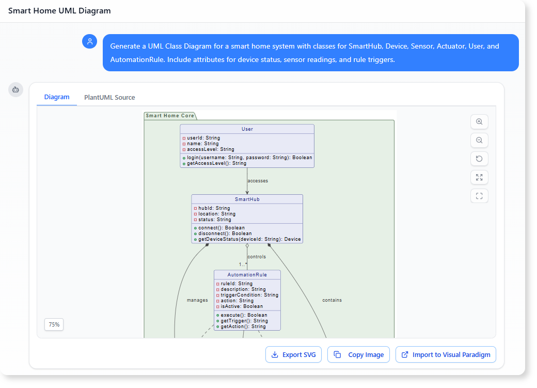Open the Diagram tab
The height and width of the screenshot is (388, 537).
(57, 97)
